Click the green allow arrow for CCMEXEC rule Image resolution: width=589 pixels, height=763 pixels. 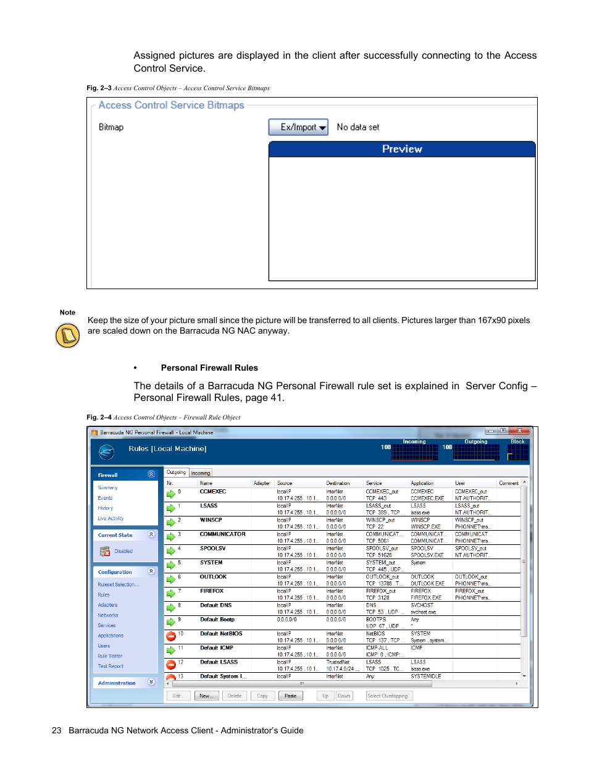(171, 494)
